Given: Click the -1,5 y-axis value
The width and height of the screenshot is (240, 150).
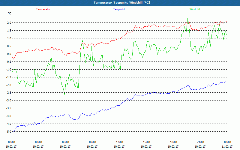Looking at the screenshot, I should click(x=9, y=77).
